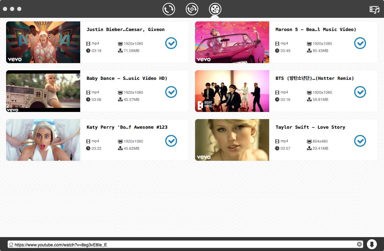Focus the YouTube URL input field
The height and width of the screenshot is (251, 384).
coord(185,244)
